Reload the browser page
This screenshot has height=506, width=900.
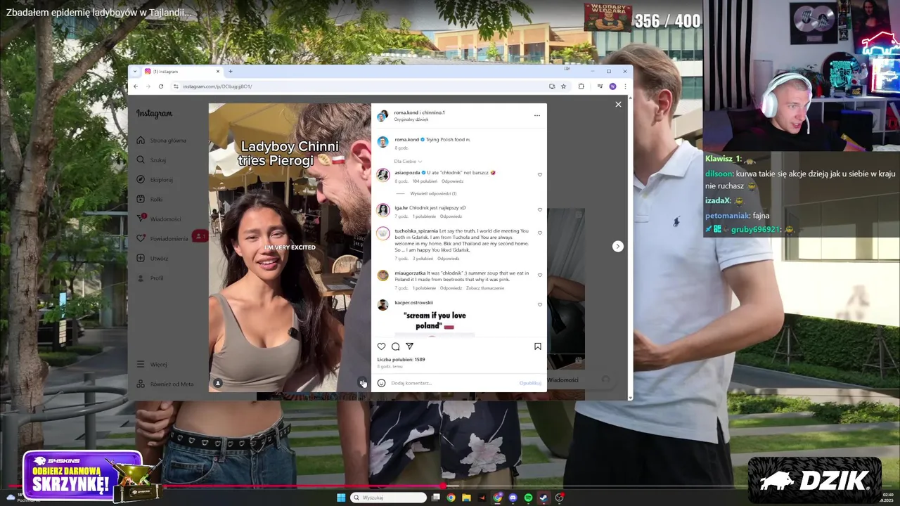pyautogui.click(x=161, y=86)
